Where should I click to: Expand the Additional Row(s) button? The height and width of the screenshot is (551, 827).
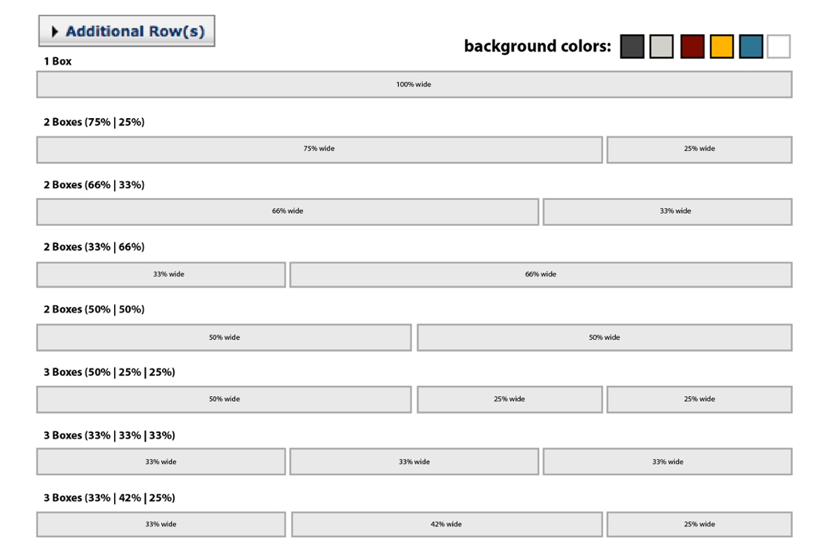pos(127,31)
